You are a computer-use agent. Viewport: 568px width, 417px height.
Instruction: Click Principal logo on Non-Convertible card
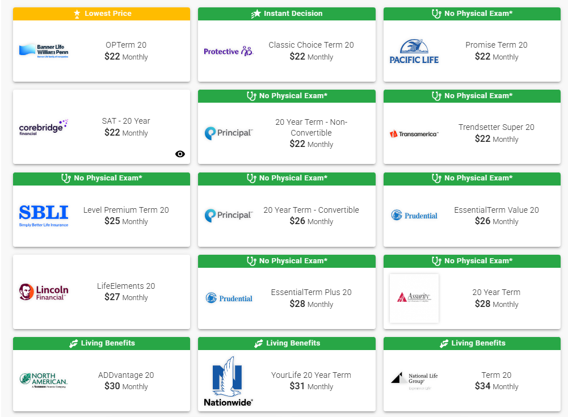(x=229, y=133)
